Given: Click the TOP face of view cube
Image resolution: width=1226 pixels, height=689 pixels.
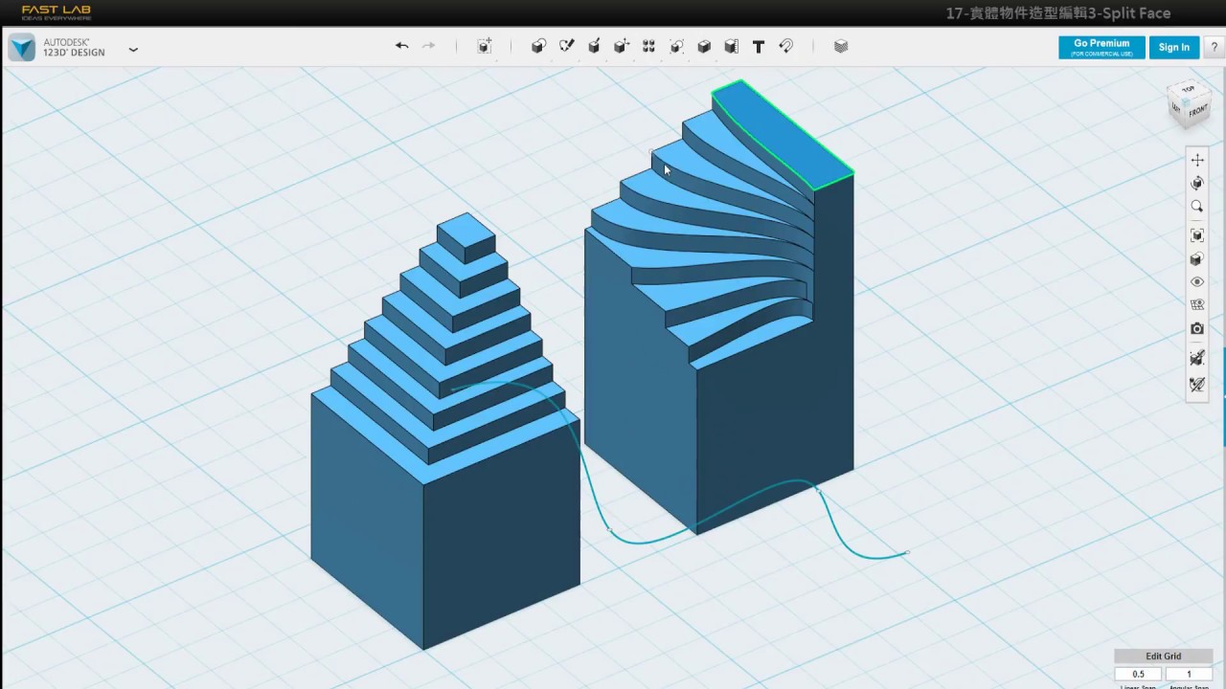Looking at the screenshot, I should [1189, 90].
